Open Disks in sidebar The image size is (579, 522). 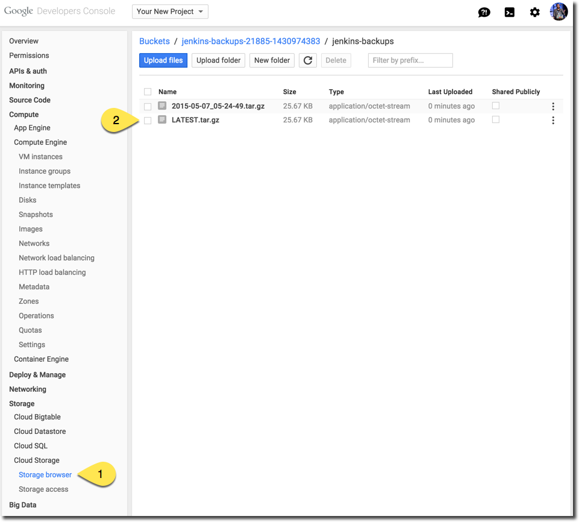pyautogui.click(x=28, y=200)
